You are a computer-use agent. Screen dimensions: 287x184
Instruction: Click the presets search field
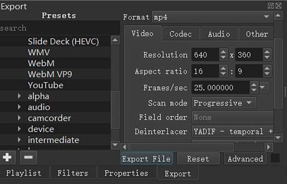pos(57,28)
